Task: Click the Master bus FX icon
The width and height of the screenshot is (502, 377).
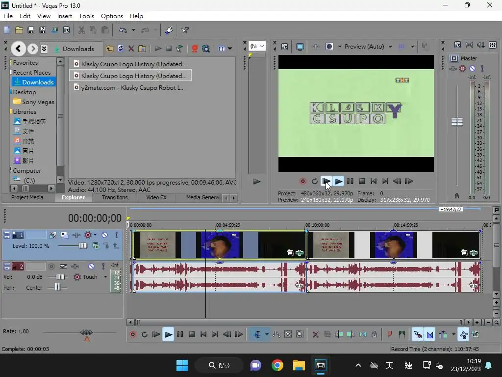Action: (x=462, y=68)
